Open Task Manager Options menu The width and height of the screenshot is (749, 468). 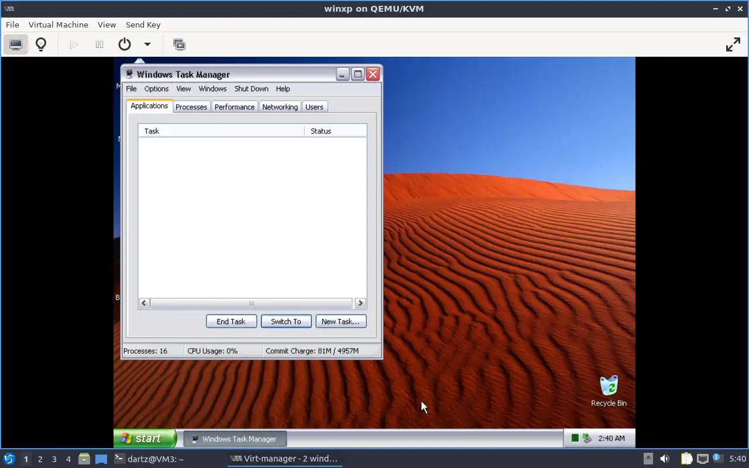point(156,89)
